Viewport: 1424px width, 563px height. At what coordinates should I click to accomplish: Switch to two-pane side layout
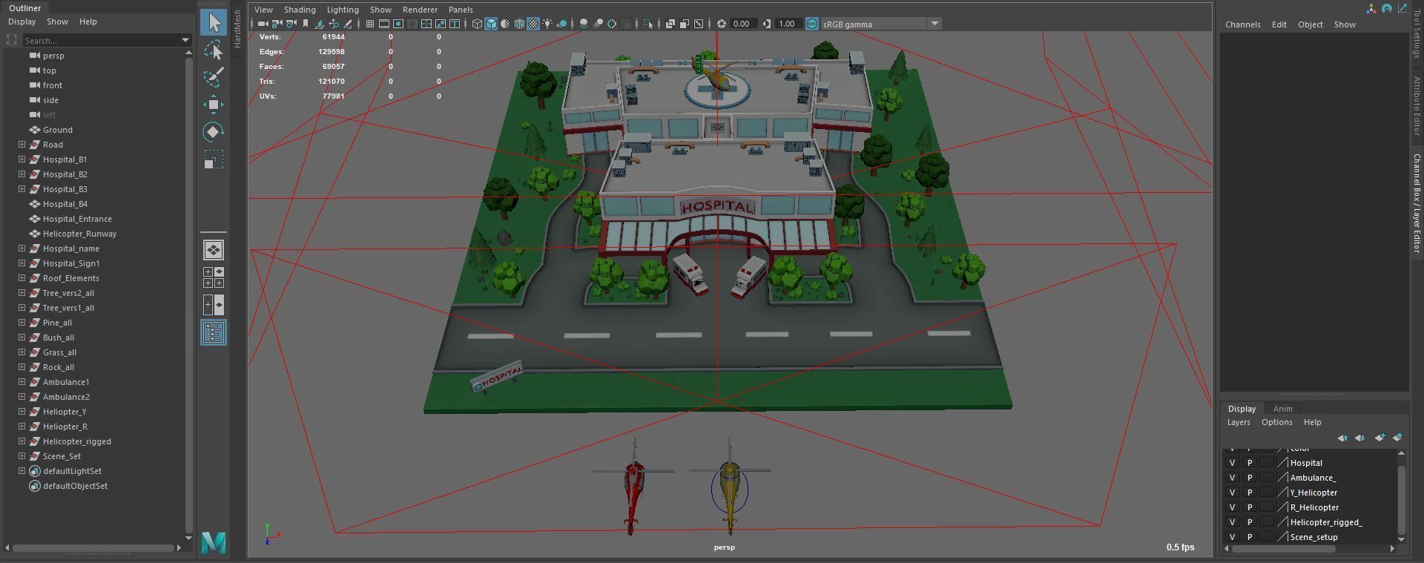[x=214, y=304]
